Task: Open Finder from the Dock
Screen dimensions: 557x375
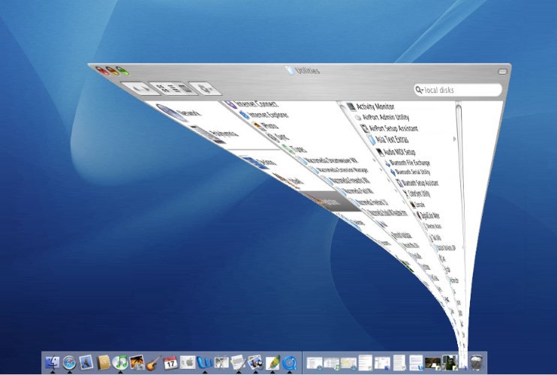Action: pyautogui.click(x=52, y=363)
